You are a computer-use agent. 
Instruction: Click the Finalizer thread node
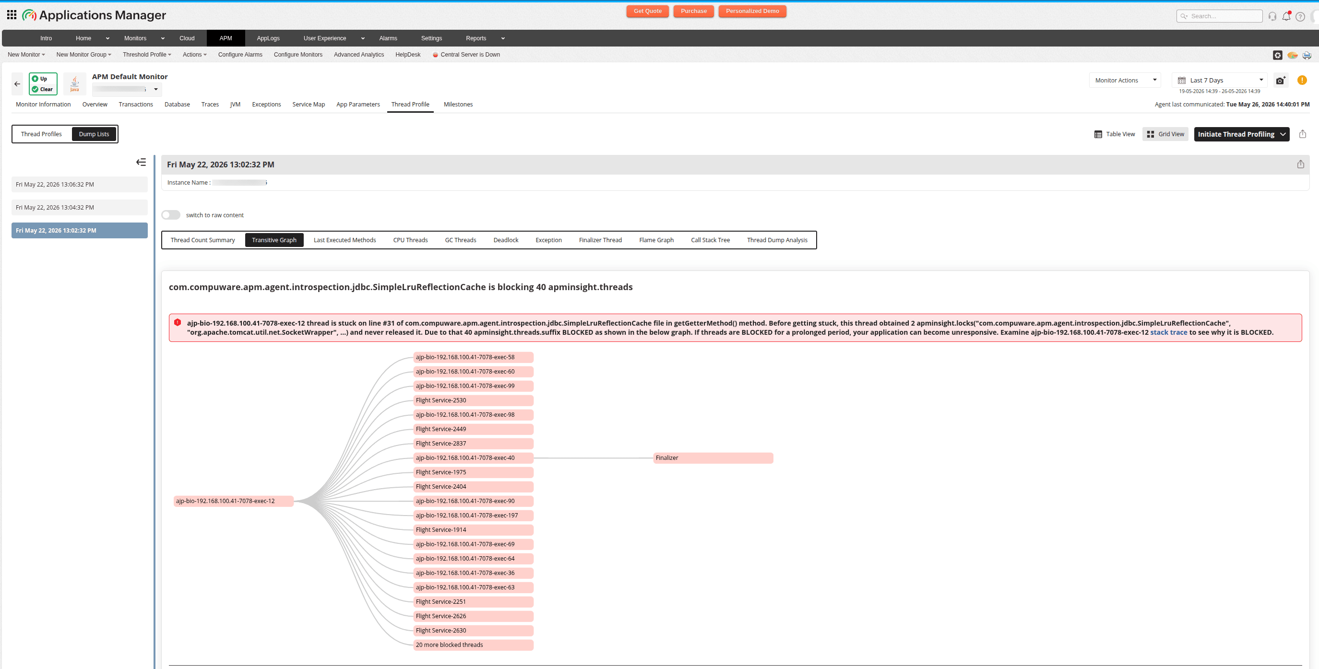tap(713, 458)
